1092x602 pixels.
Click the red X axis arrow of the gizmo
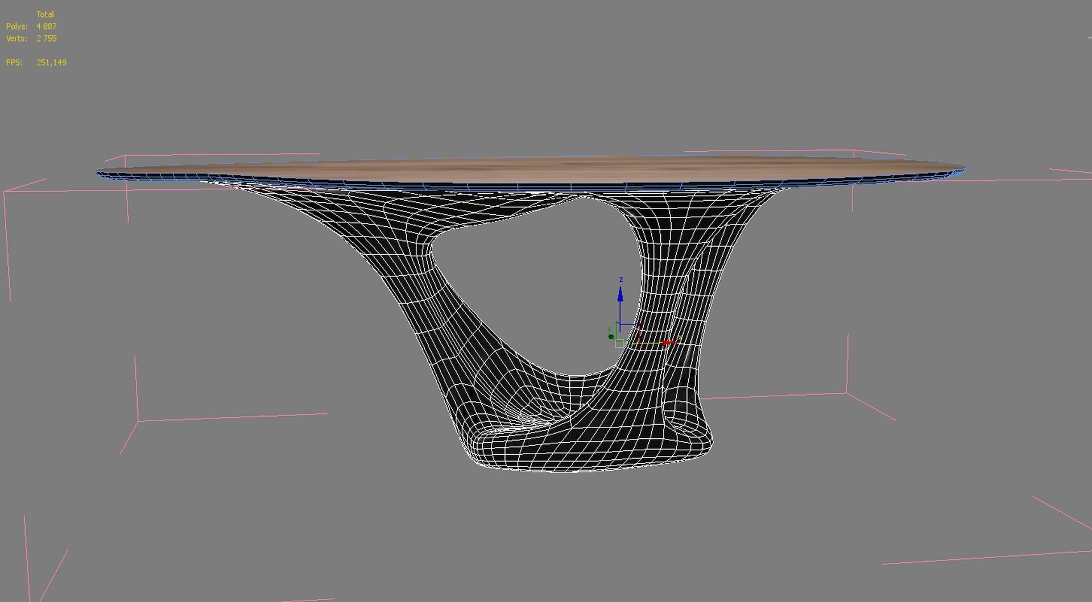coord(669,343)
